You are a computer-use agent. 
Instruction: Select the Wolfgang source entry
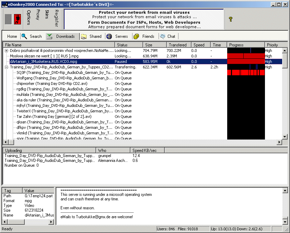pyautogui.click(x=65, y=78)
